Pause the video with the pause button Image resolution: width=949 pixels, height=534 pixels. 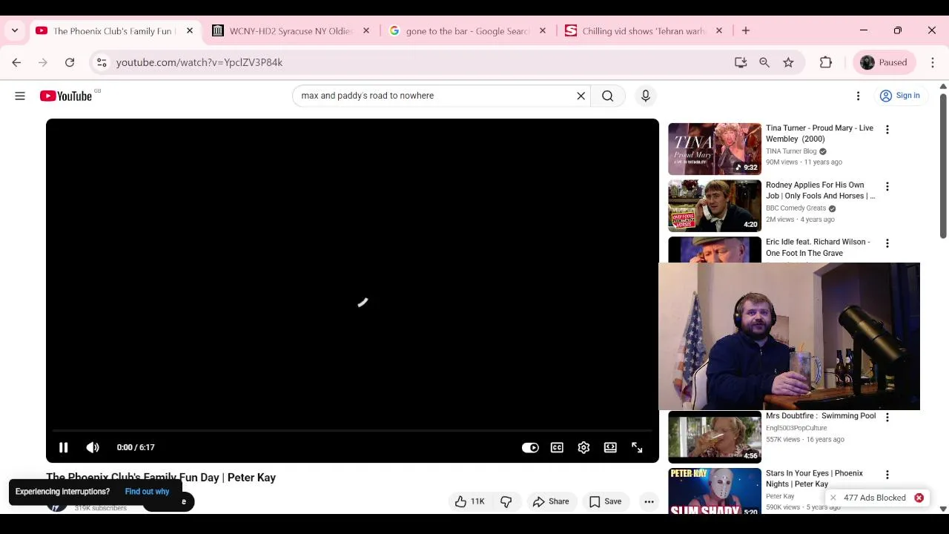[63, 447]
